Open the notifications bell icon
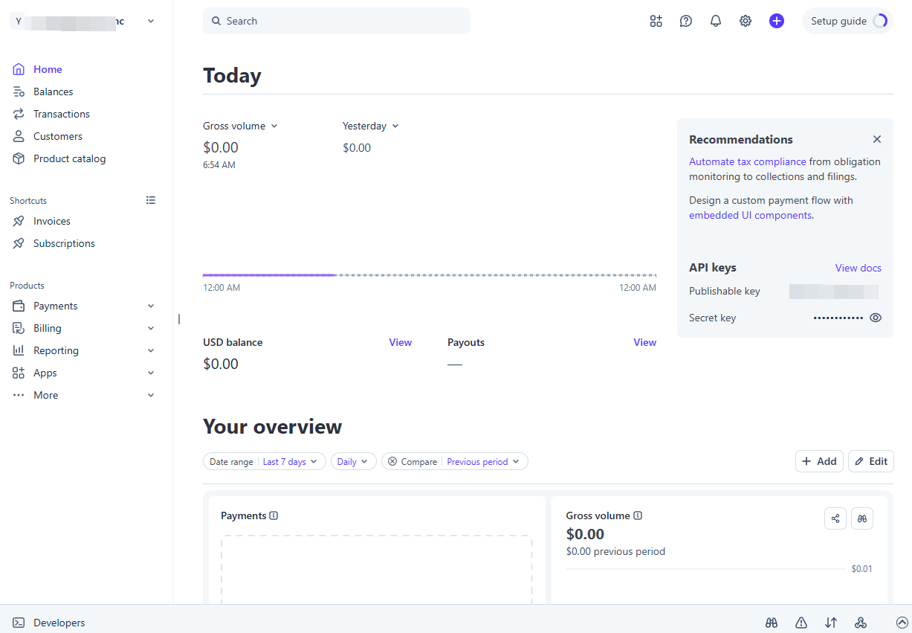The height and width of the screenshot is (633, 912). 716,21
